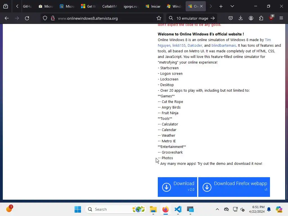The image size is (288, 216).
Task: Click the page vertical scrollbar thumb
Action: pos(287,153)
